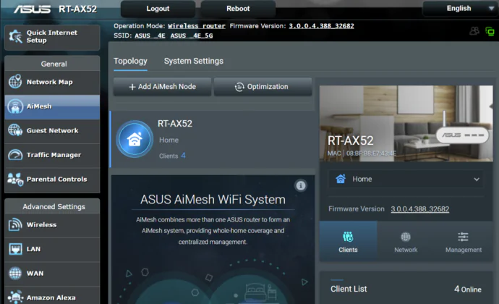This screenshot has width=499, height=304.
Task: Expand the Home location dropdown
Action: (x=406, y=179)
